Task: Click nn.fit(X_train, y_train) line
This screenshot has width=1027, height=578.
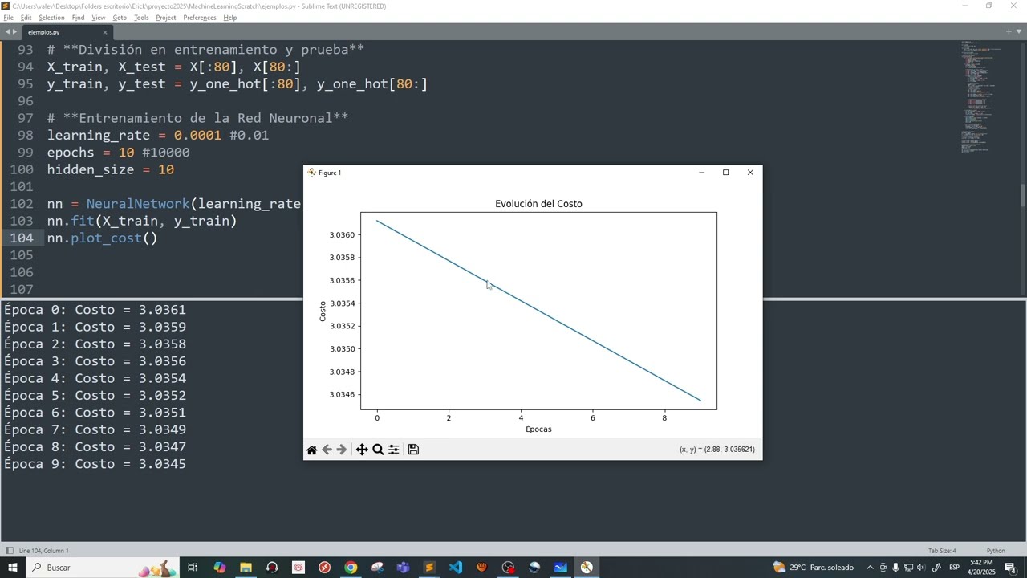Action: coord(142,221)
